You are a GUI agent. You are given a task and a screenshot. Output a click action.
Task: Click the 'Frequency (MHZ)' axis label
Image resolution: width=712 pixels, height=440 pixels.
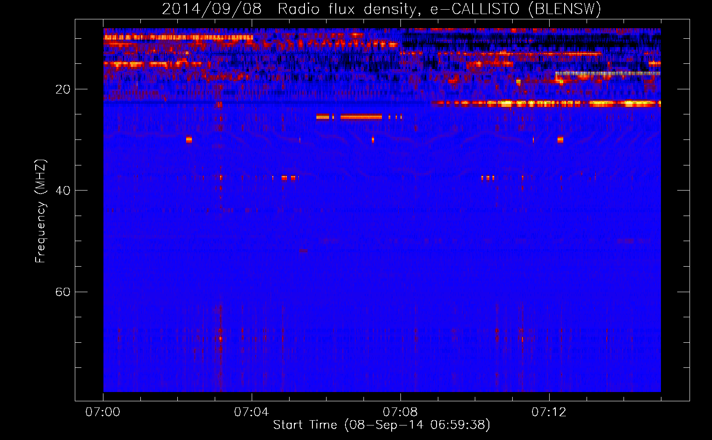[x=40, y=211]
